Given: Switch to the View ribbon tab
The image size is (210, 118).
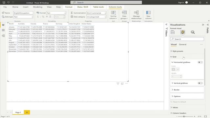Looking at the screenshot, I should 49,7.
